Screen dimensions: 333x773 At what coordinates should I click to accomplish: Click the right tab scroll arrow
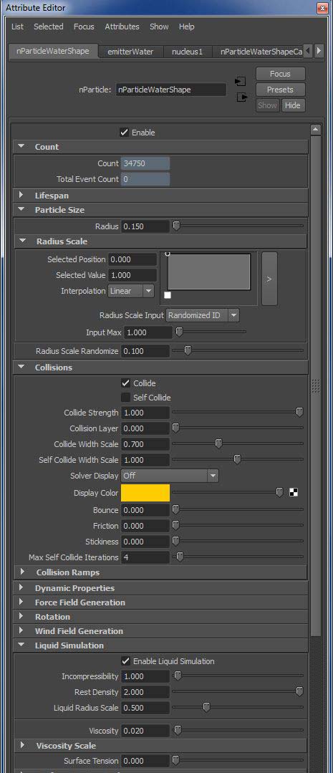[x=319, y=51]
